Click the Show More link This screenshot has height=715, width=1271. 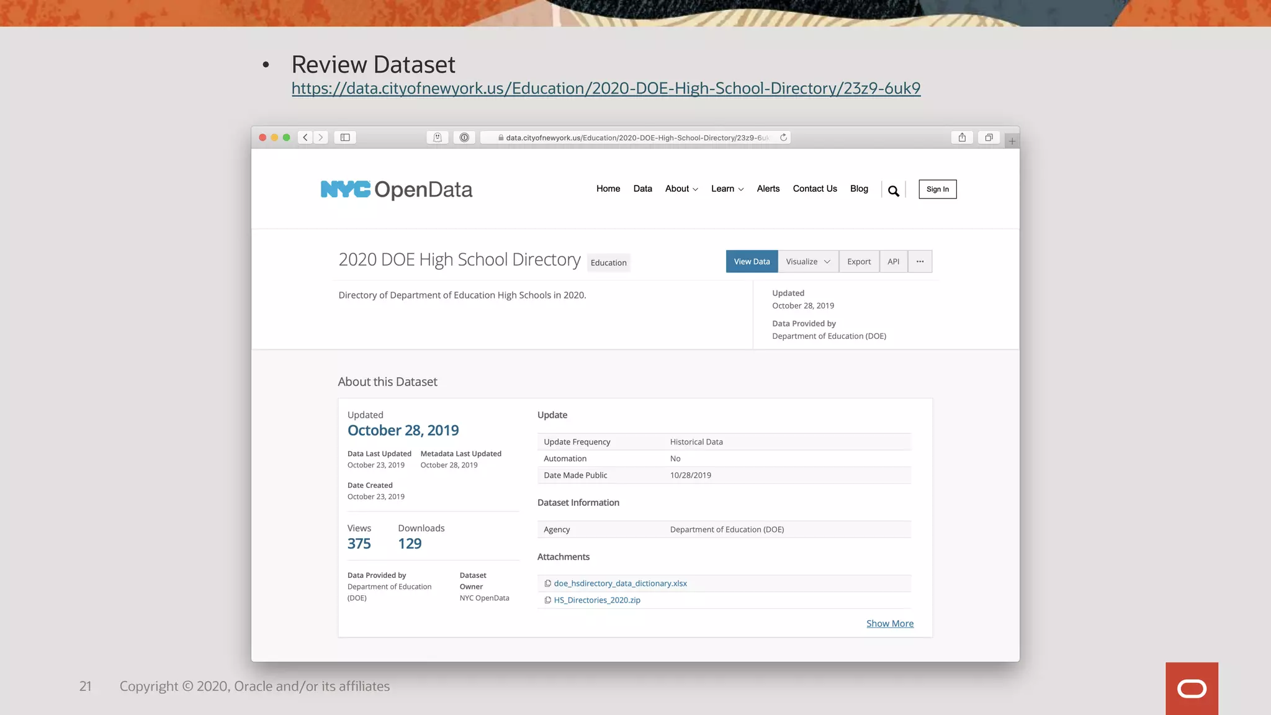(890, 623)
